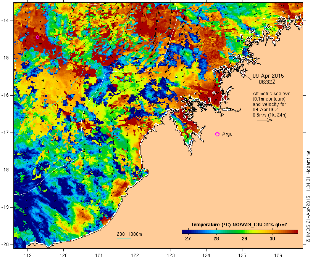Click the latitude label '-20'
Screen dimensions: 313x259
pos(5,245)
